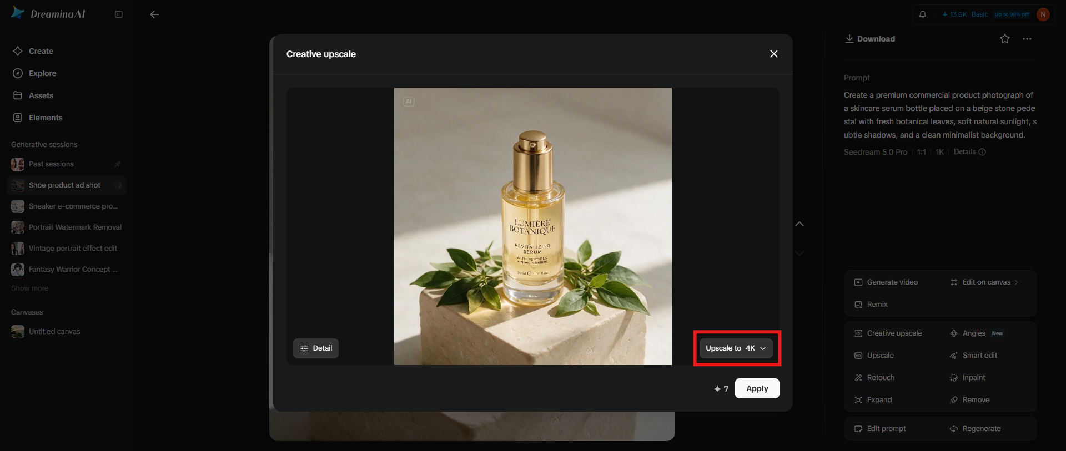Go to the previous image with up chevron
This screenshot has width=1066, height=451.
pyautogui.click(x=799, y=224)
